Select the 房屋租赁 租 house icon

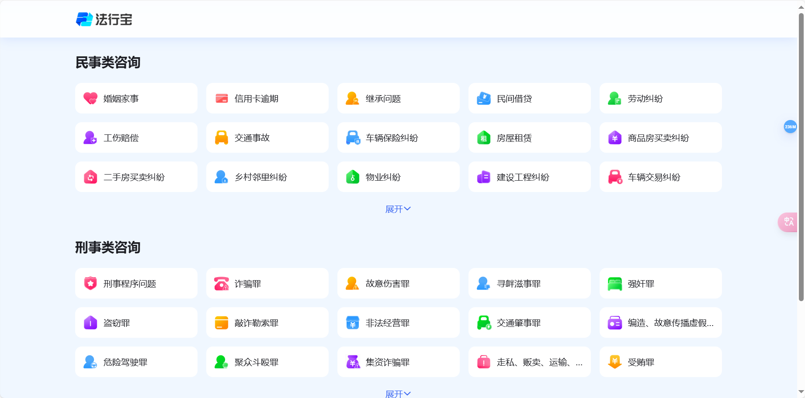pyautogui.click(x=483, y=137)
